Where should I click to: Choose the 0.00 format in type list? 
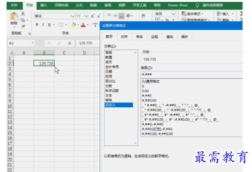145,91
